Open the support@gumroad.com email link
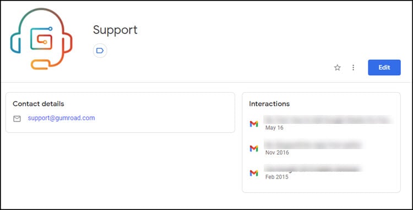413x210 pixels. (x=61, y=118)
